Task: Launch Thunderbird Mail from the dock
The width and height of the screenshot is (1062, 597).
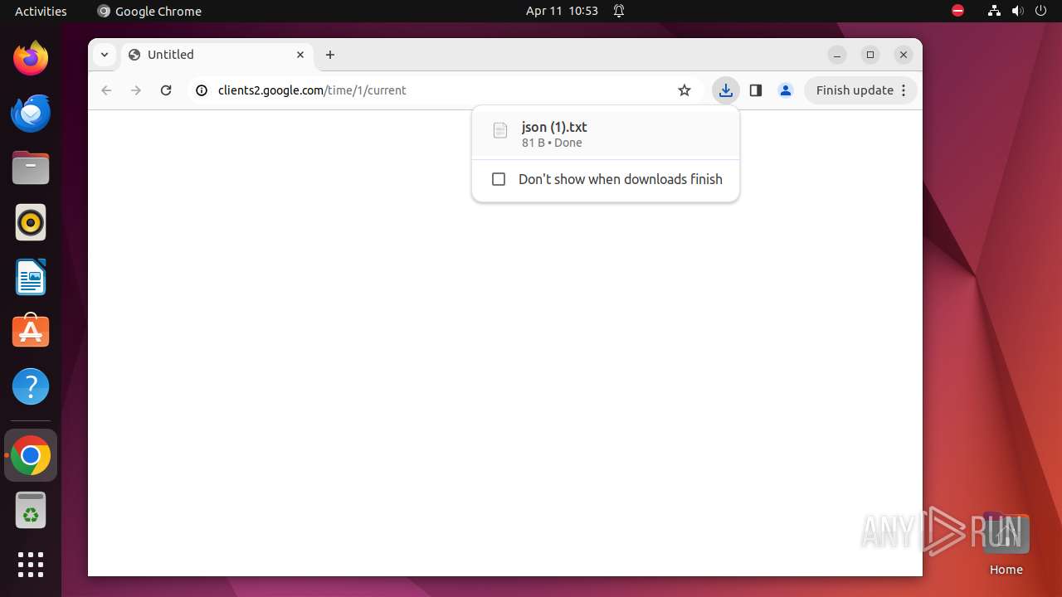Action: coord(31,113)
